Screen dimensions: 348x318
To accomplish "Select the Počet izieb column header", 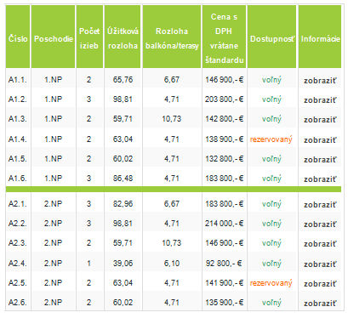I will click(x=89, y=38).
